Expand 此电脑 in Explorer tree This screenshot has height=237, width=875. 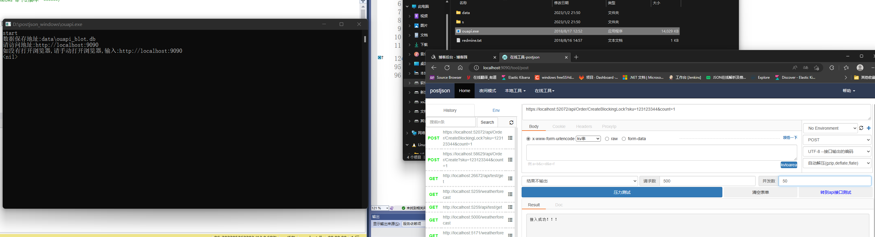pyautogui.click(x=407, y=7)
